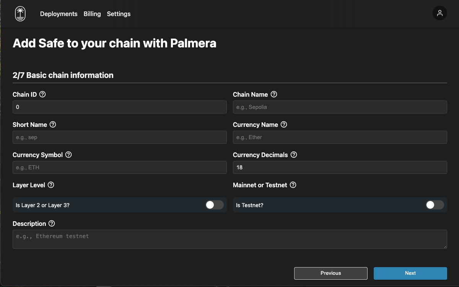Screen dimensions: 459x287
Task: Click help icon beside Chain Name
Action: (274, 94)
